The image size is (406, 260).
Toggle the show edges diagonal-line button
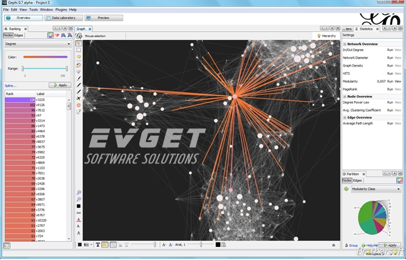[113, 245]
